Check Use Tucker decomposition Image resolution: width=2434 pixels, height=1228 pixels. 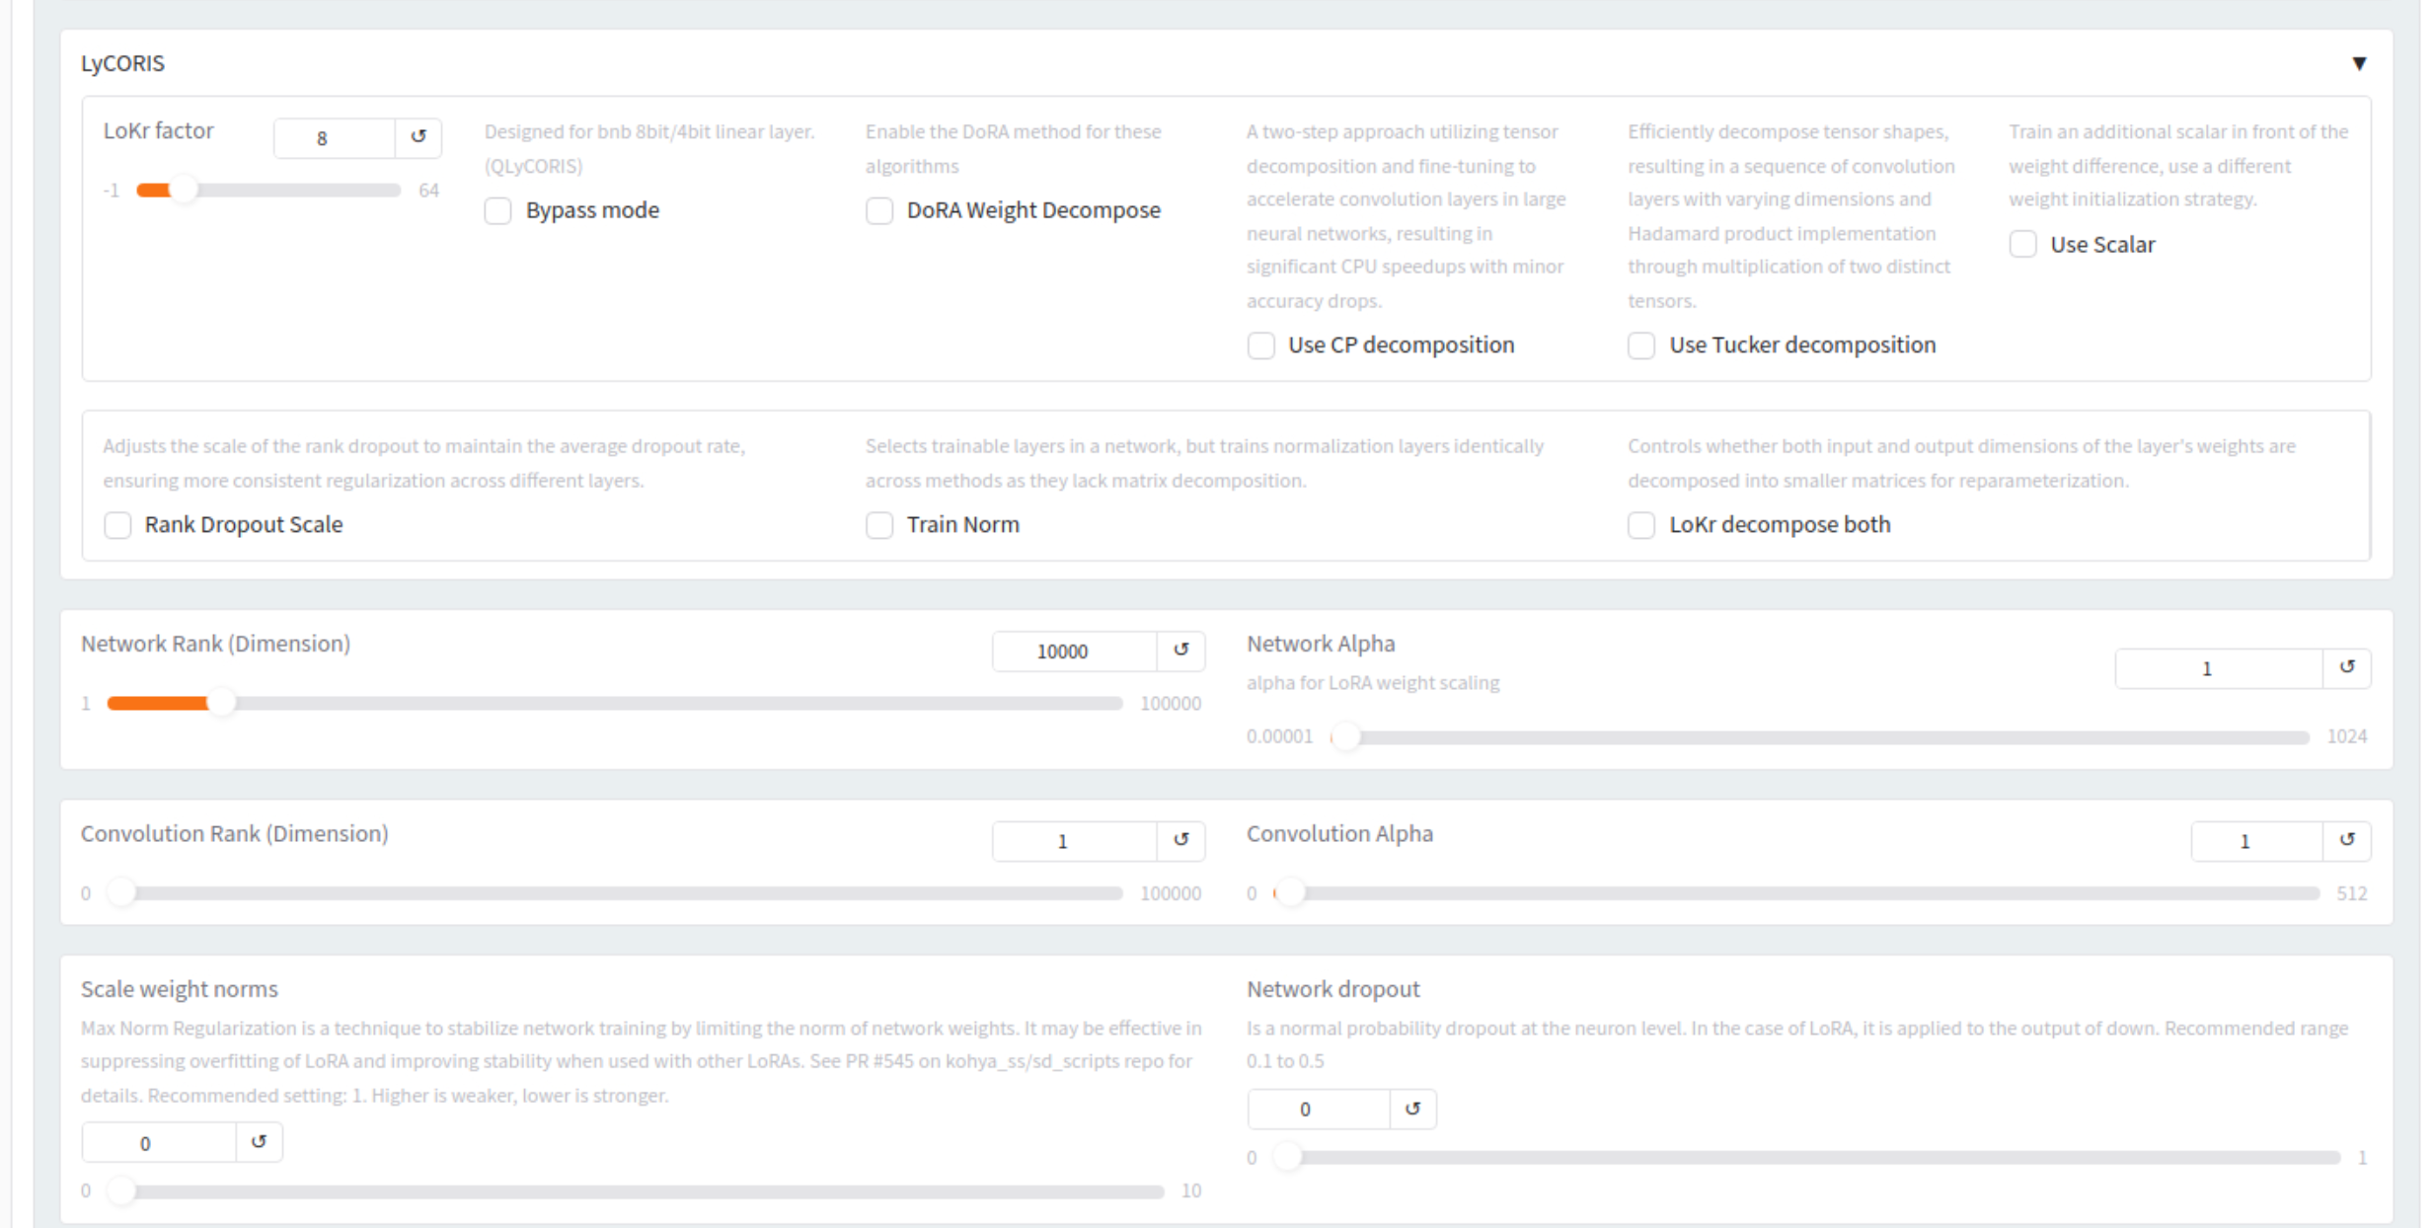[x=1641, y=345]
